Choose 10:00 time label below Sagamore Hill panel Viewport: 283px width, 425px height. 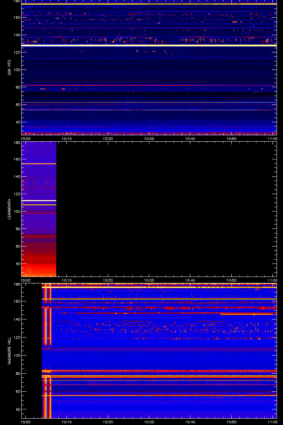tap(26, 422)
